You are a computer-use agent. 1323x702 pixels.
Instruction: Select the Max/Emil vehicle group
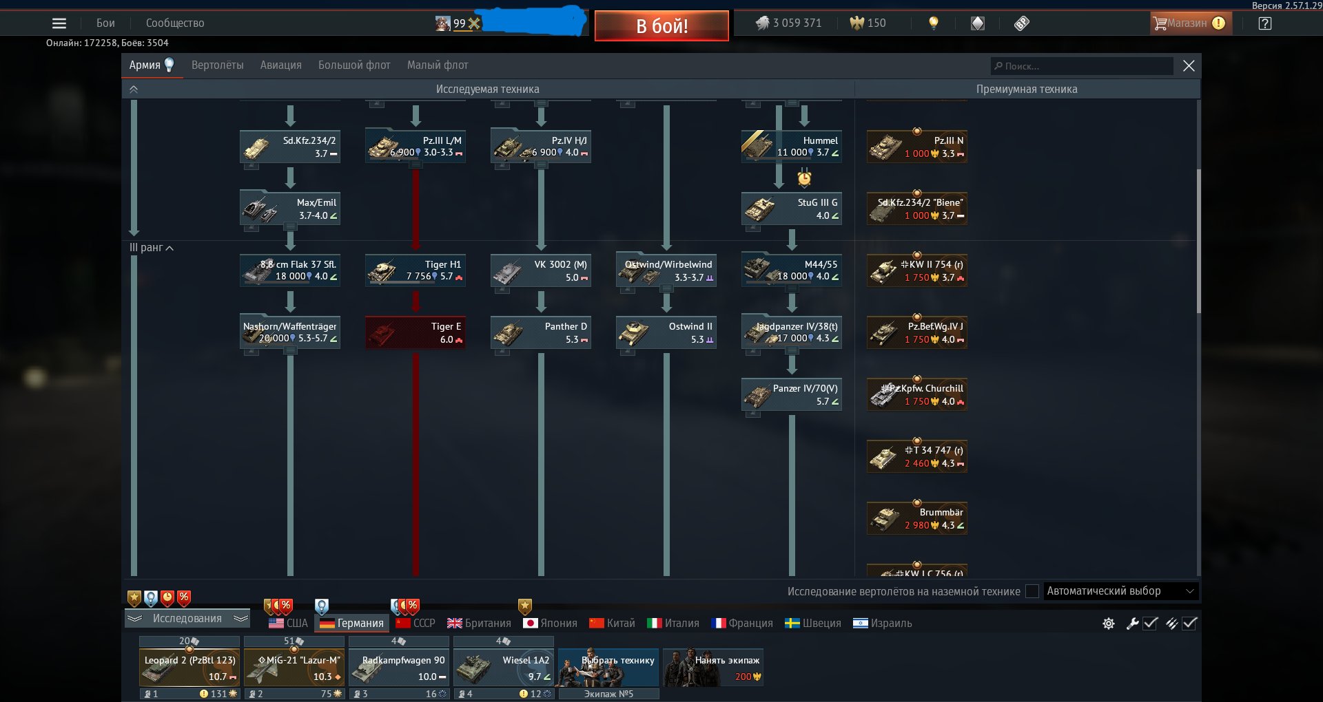[290, 209]
